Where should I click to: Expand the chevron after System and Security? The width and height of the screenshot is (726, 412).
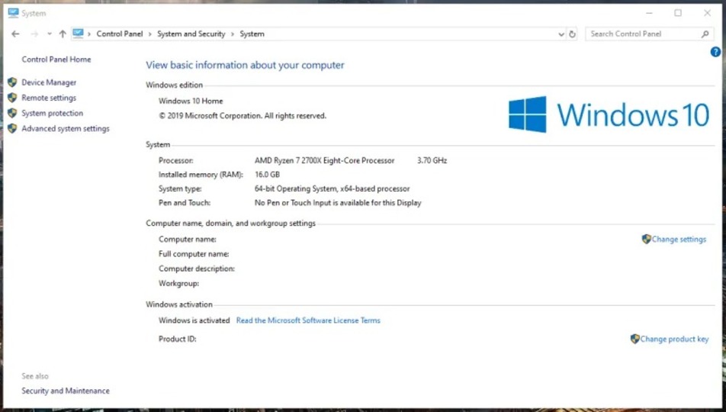pos(233,34)
